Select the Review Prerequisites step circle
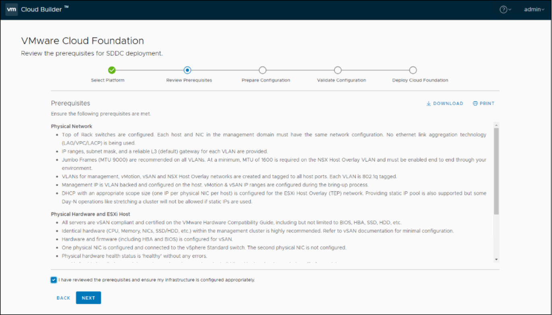Screen dimensions: 552x315 (187, 70)
